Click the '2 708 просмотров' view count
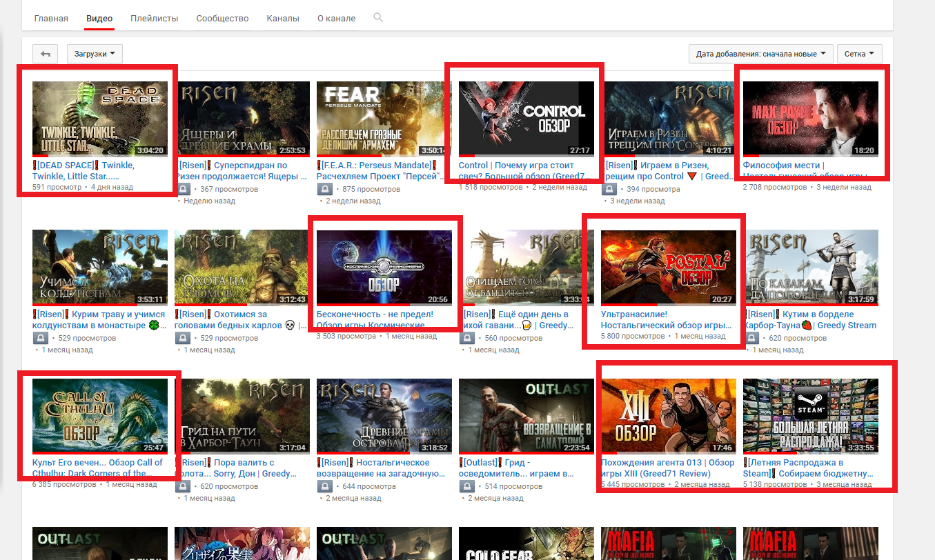Viewport: 935px width, 560px height. [775, 187]
